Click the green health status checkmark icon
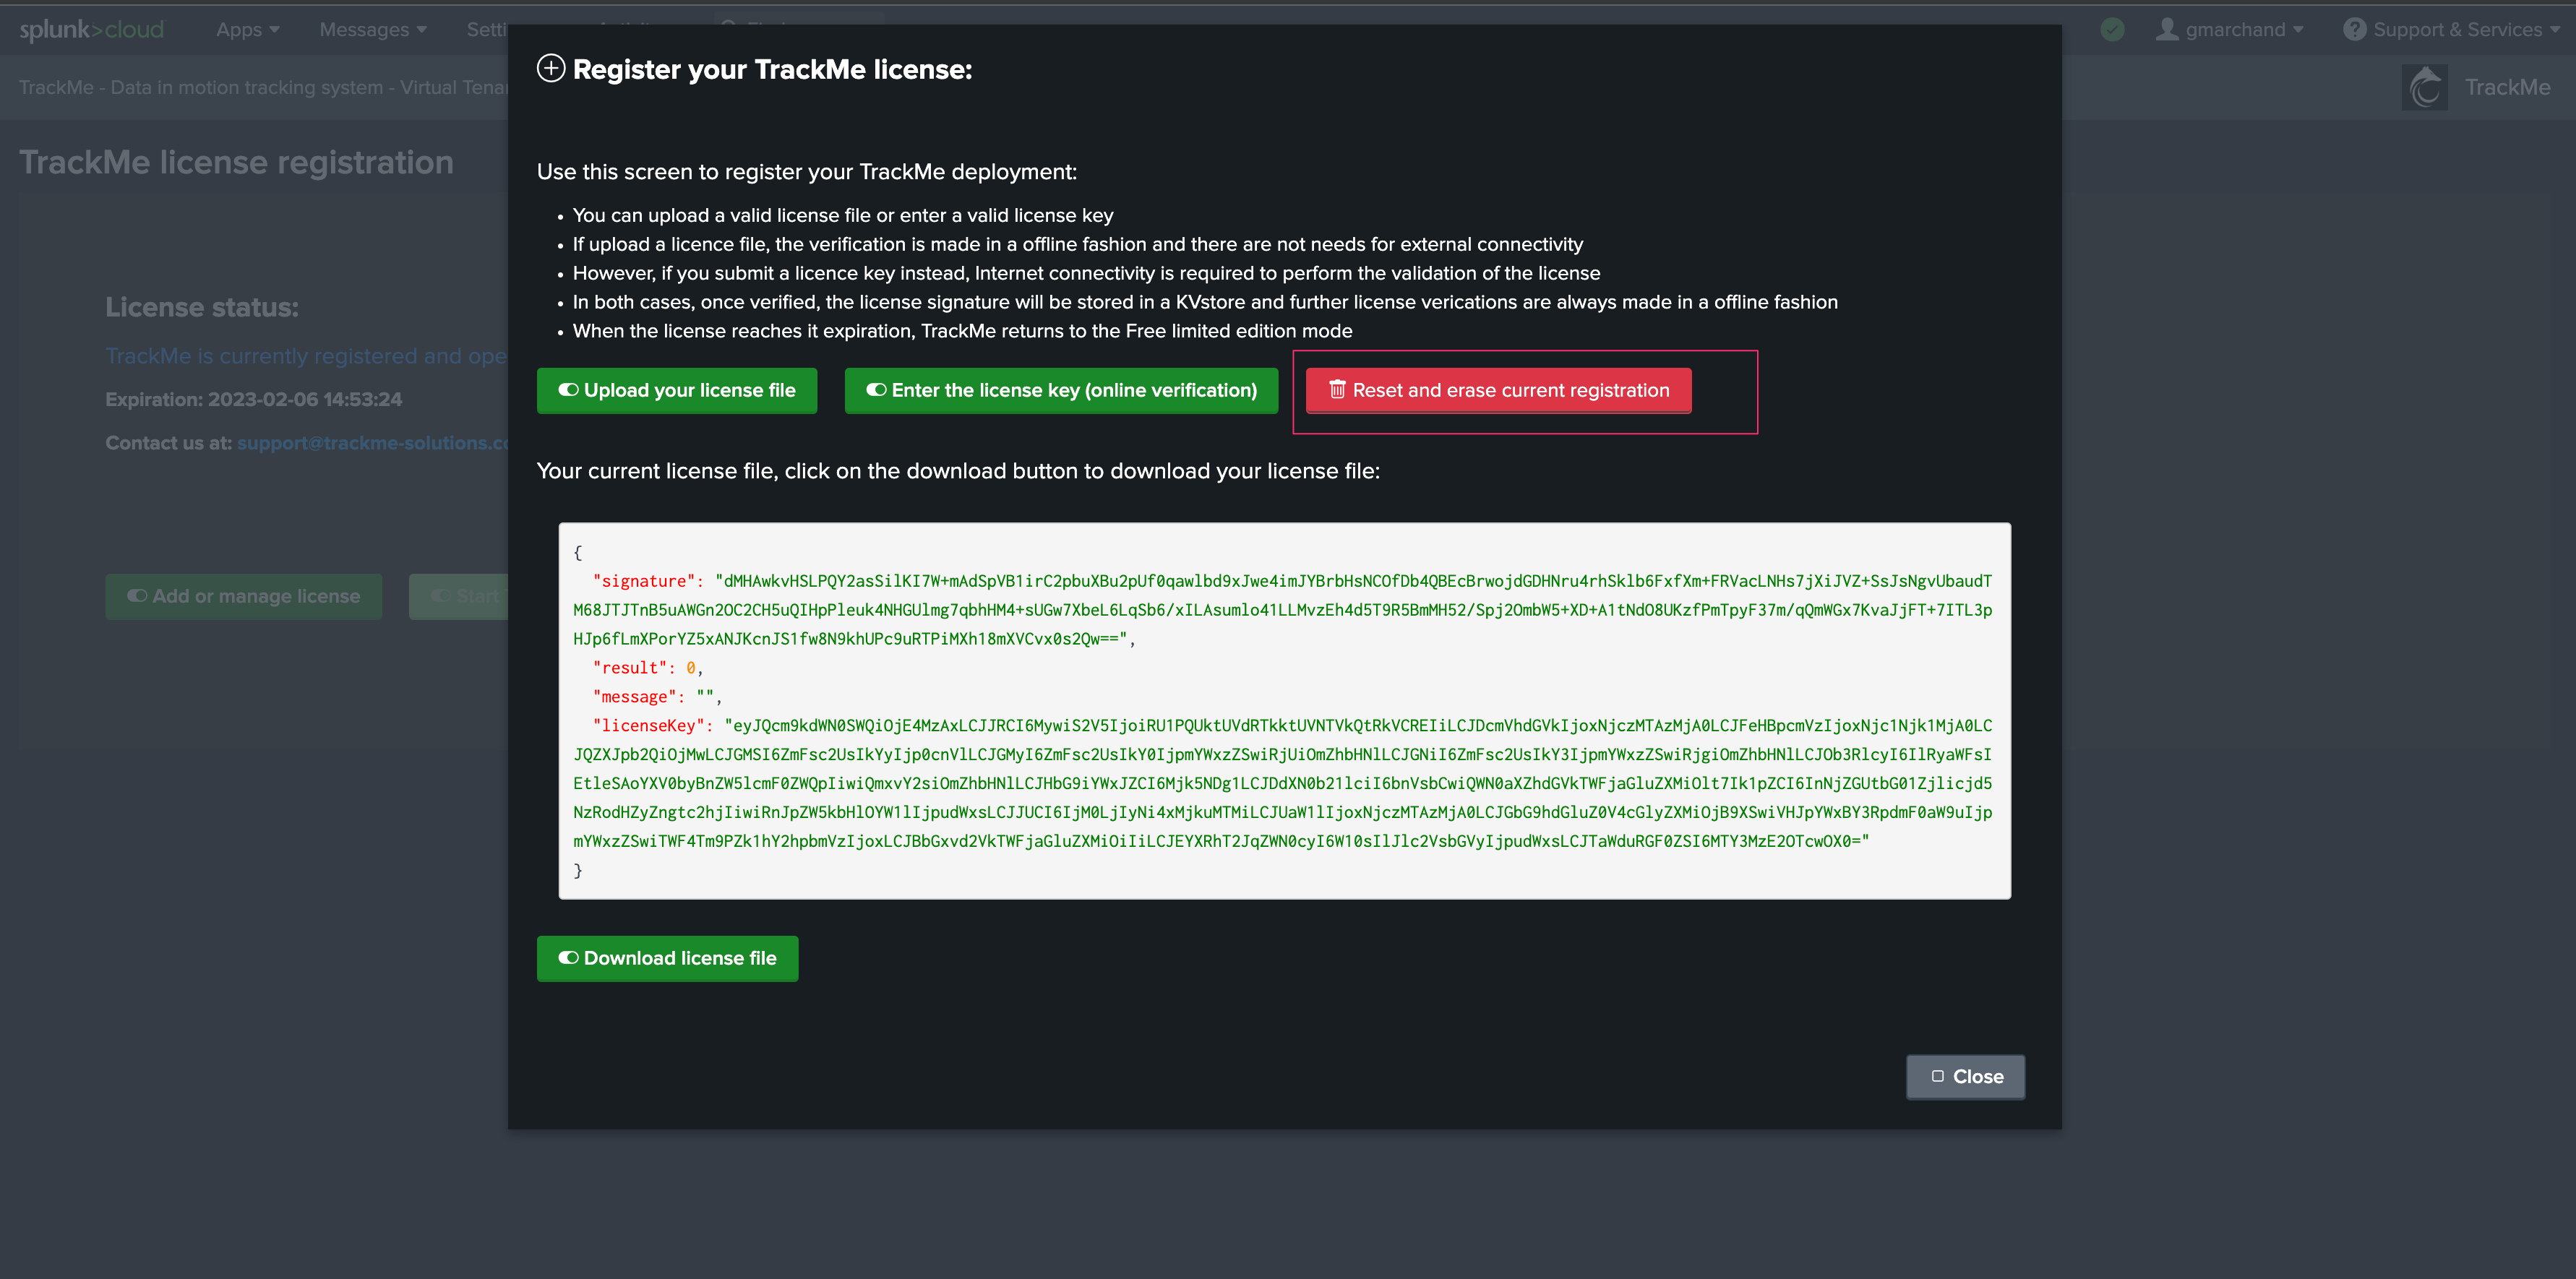Screen dimensions: 2576x1279 (2112, 30)
